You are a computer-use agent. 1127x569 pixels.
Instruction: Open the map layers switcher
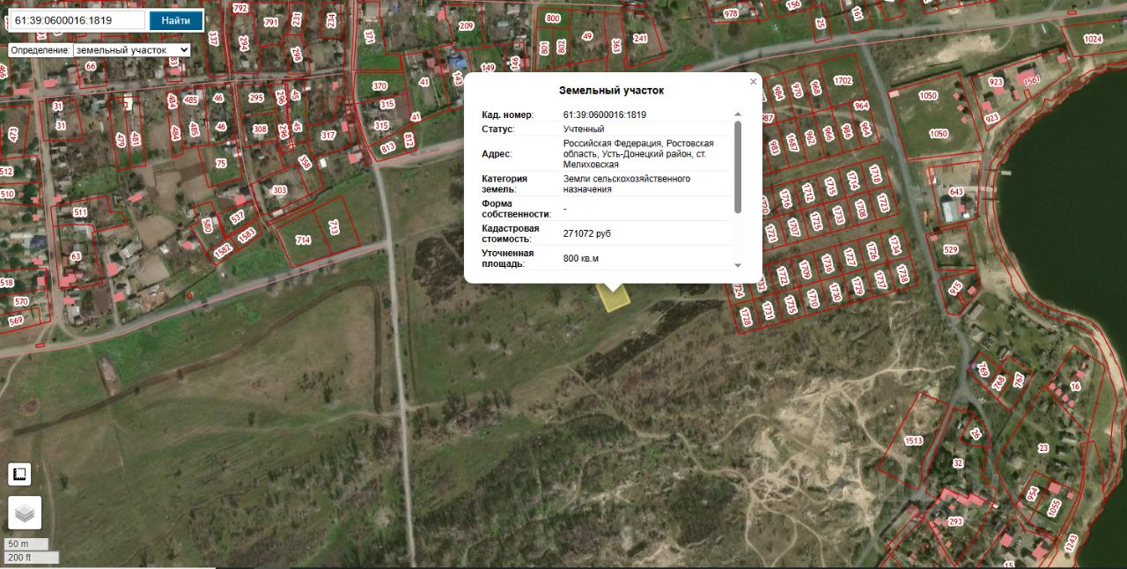click(x=25, y=513)
